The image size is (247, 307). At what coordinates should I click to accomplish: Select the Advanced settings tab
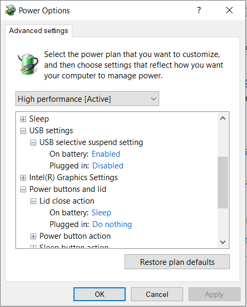(38, 31)
